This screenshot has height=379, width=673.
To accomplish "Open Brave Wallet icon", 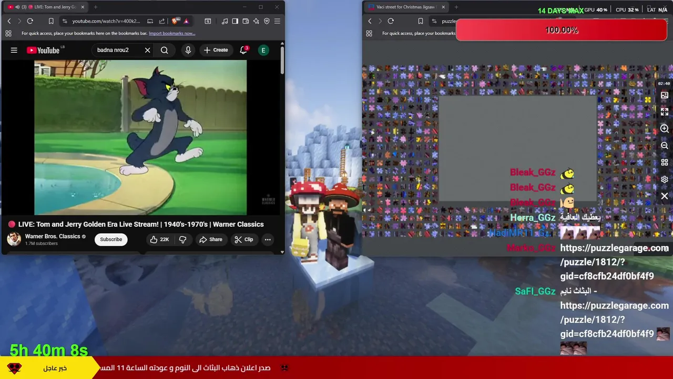I will 246,21.
